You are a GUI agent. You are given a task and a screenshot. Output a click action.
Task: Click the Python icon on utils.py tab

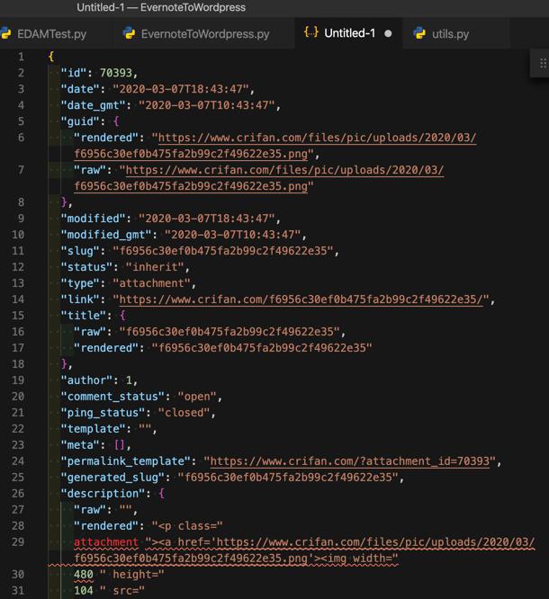click(x=419, y=33)
